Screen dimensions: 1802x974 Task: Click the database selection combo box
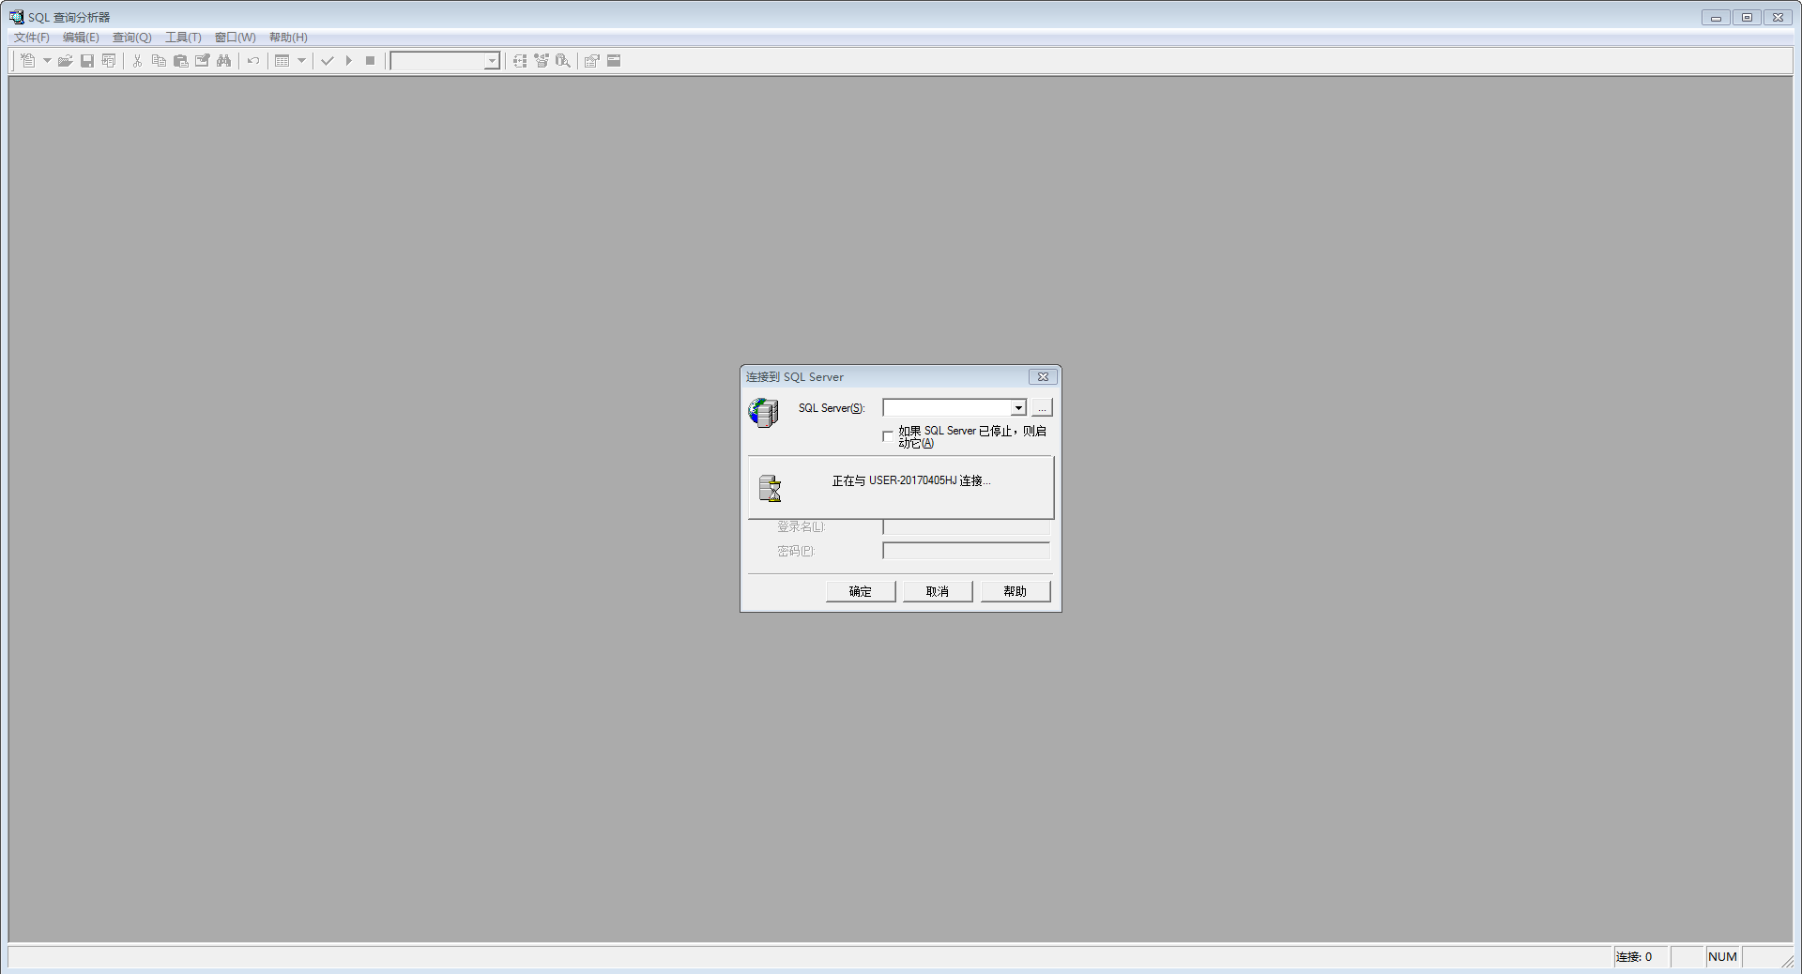441,60
